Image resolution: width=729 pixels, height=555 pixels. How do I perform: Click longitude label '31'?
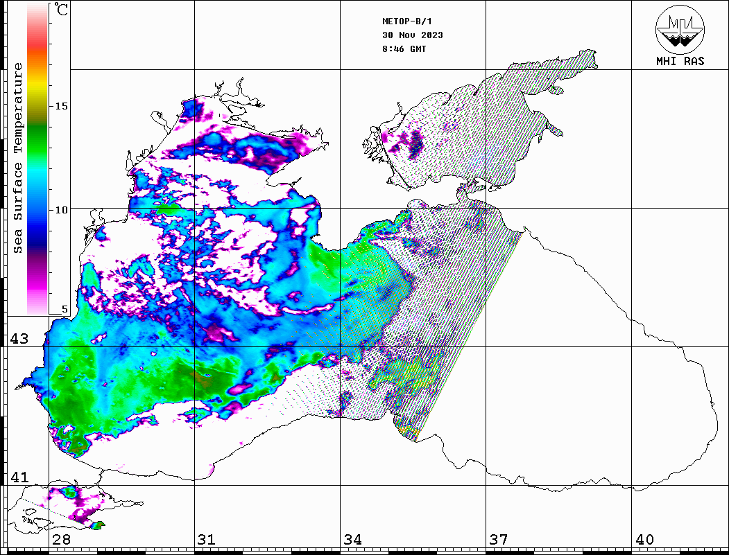(x=207, y=539)
